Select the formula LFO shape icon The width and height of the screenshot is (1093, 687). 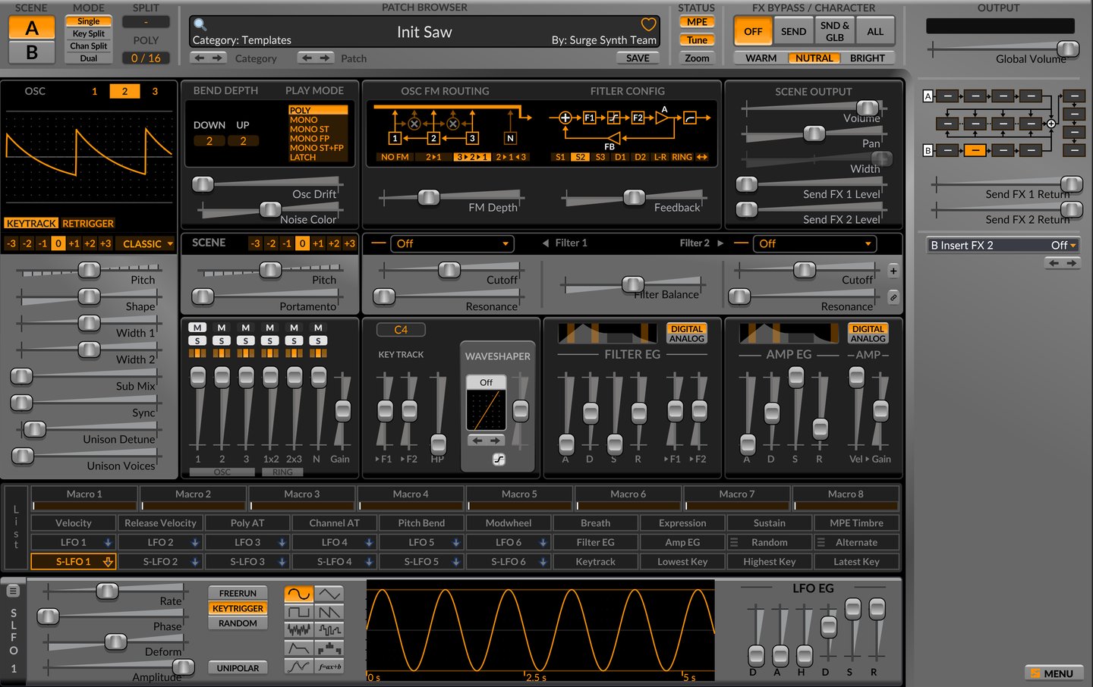329,667
